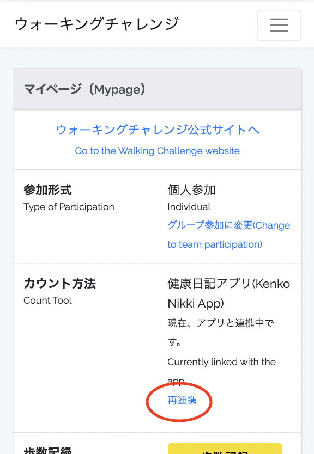314x454 pixels.
Task: Click the Currently linked with the text
Action: 222,362
